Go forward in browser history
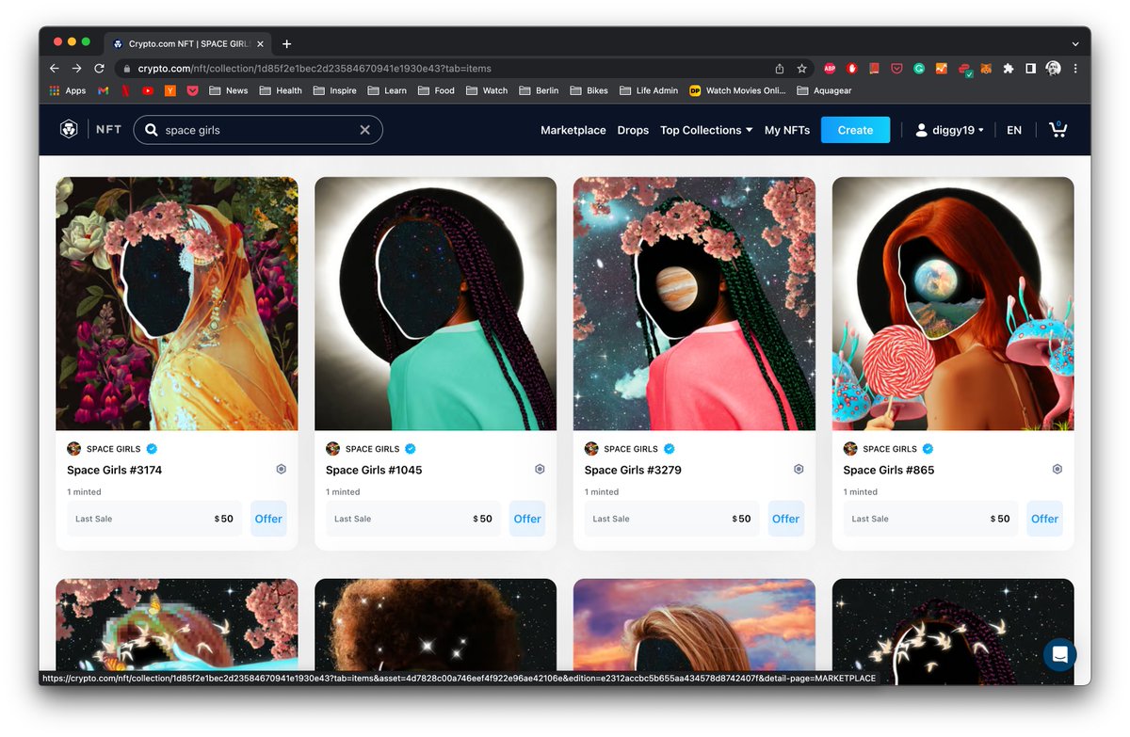The image size is (1130, 737). click(x=76, y=68)
